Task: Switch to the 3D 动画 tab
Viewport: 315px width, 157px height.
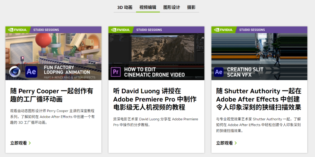Action: click(x=125, y=7)
